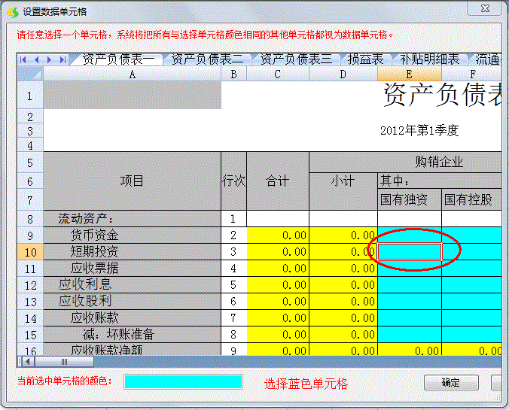
Task: Select column B header
Action: coord(233,74)
